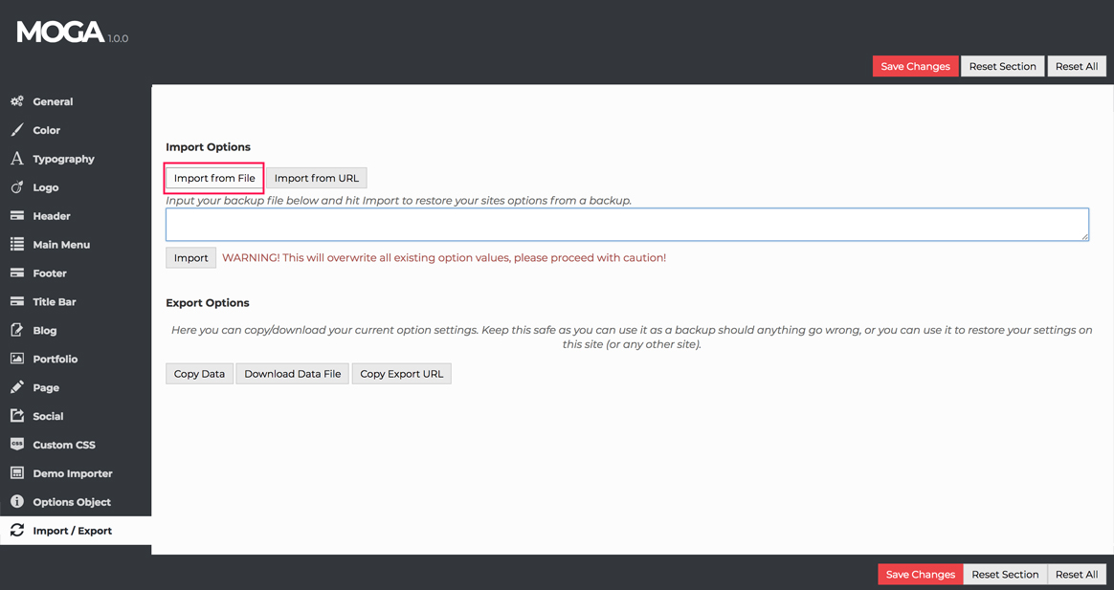Click the 1.0.0 version label

pos(118,38)
